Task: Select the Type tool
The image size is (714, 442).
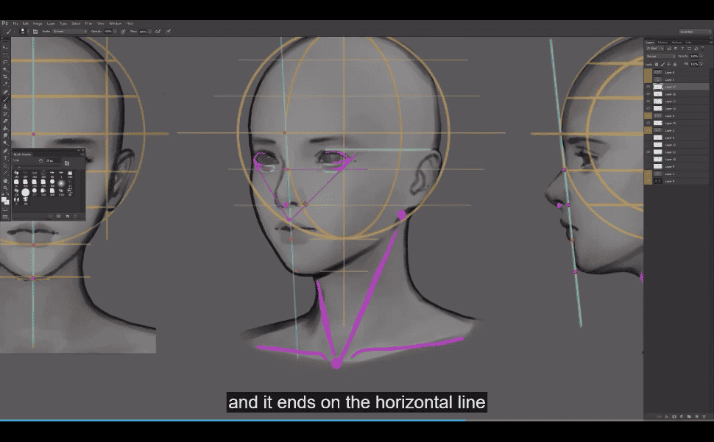Action: pyautogui.click(x=5, y=158)
